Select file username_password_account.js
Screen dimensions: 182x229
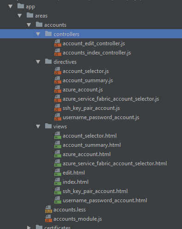pos(101,117)
